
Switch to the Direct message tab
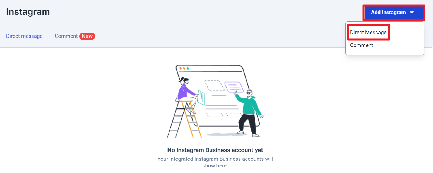point(24,36)
